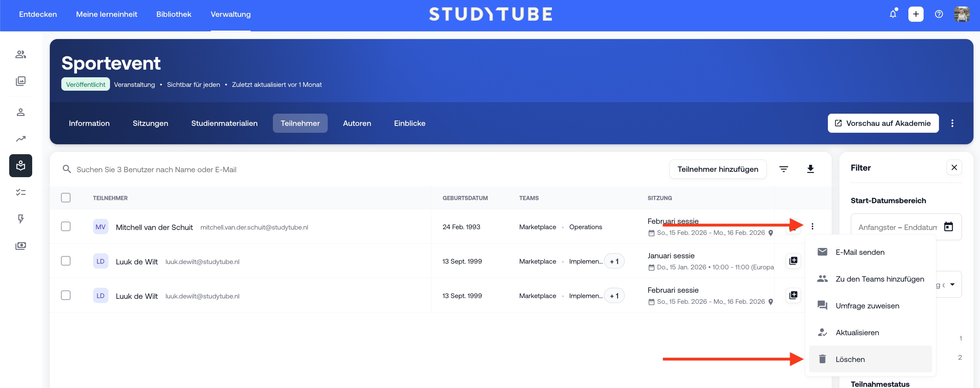The height and width of the screenshot is (388, 980).
Task: Expand the +1 teams badge in last row
Action: [614, 296]
